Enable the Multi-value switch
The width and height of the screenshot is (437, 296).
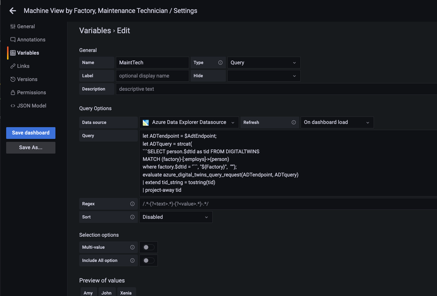click(148, 247)
